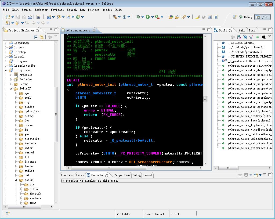Select pthread_mutex_lock in Outline
This screenshot has height=219, width=275.
point(250,121)
